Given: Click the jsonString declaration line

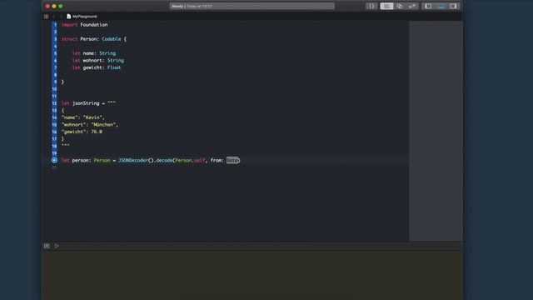Looking at the screenshot, I should click(88, 103).
